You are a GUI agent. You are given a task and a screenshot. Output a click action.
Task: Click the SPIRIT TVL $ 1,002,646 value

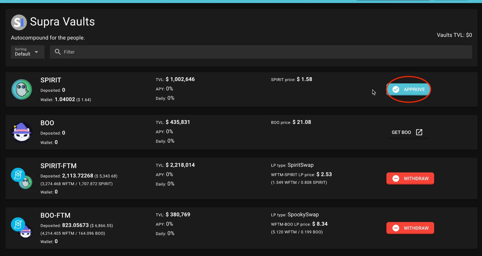pyautogui.click(x=180, y=79)
